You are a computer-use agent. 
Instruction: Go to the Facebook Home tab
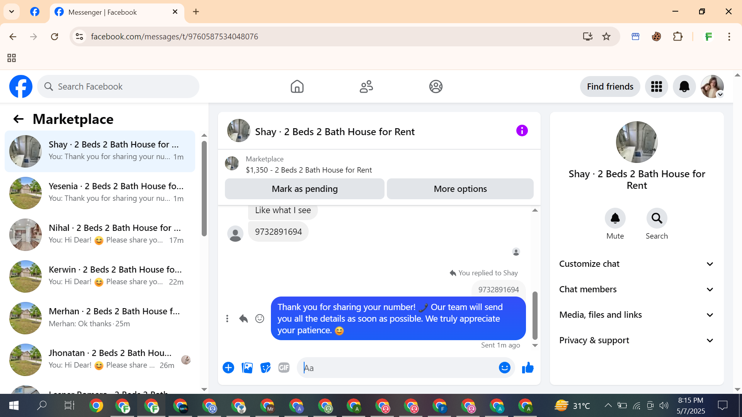tap(297, 86)
